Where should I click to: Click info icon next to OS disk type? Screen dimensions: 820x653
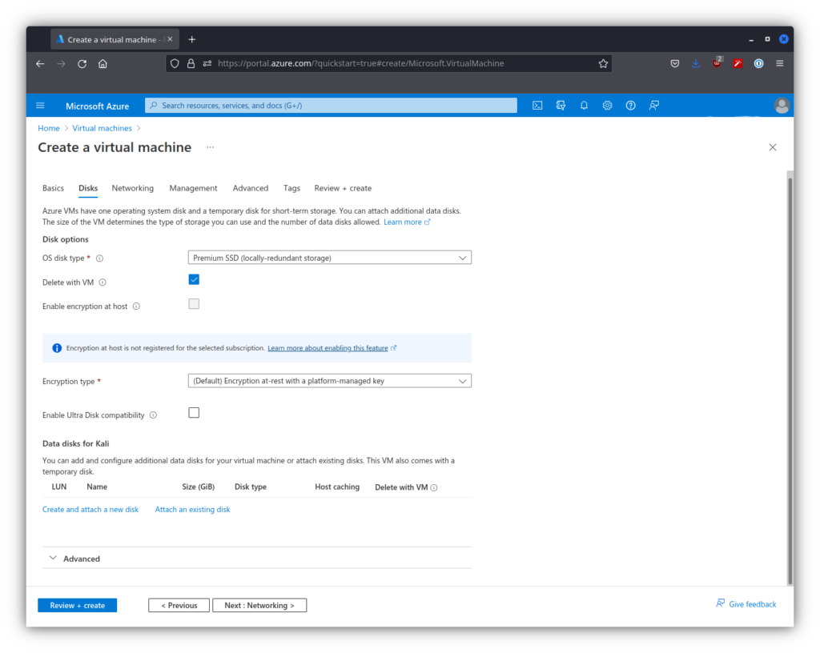[100, 258]
